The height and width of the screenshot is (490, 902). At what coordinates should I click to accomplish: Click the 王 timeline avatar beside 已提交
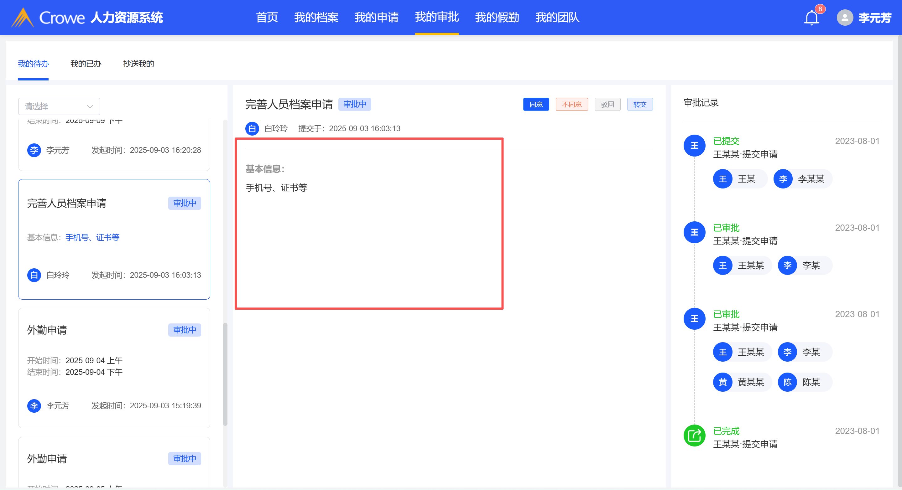coord(694,146)
